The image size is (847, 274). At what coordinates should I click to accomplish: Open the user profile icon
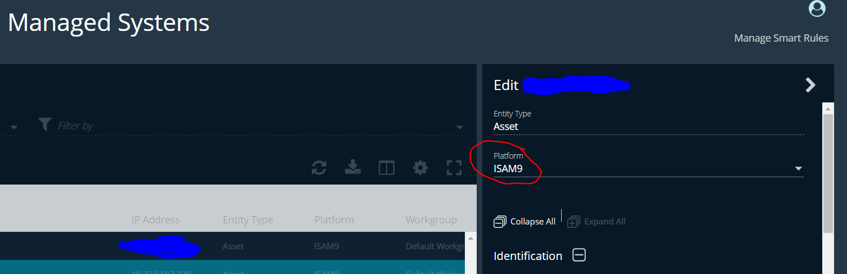click(x=817, y=9)
